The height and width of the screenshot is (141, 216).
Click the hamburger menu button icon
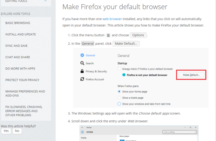pos(108,35)
